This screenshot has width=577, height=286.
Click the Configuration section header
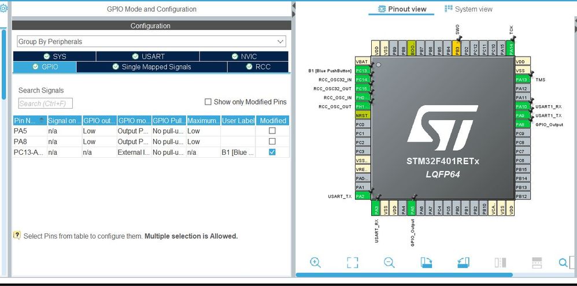(151, 26)
